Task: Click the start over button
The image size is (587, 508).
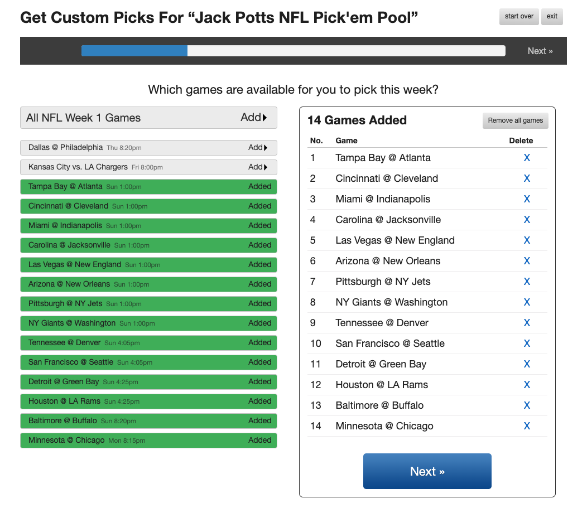Action: point(519,16)
